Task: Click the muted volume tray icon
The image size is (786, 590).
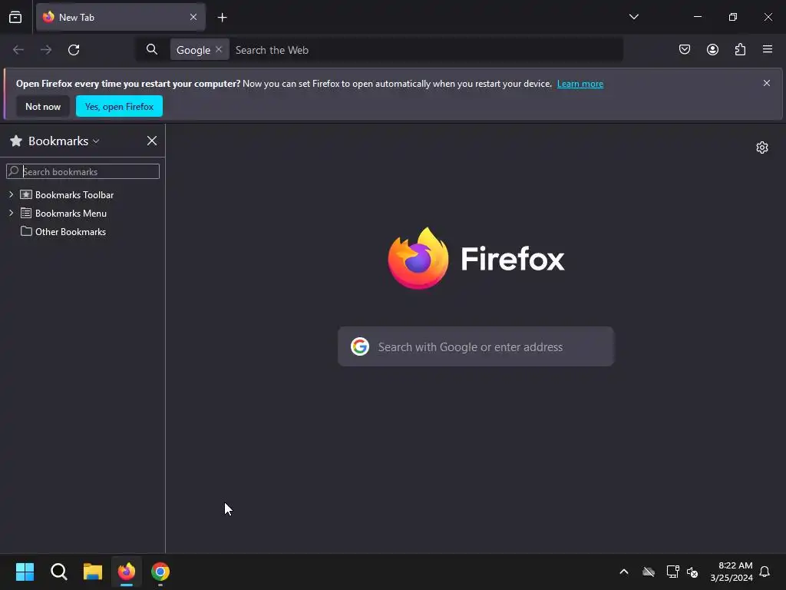Action: (692, 572)
